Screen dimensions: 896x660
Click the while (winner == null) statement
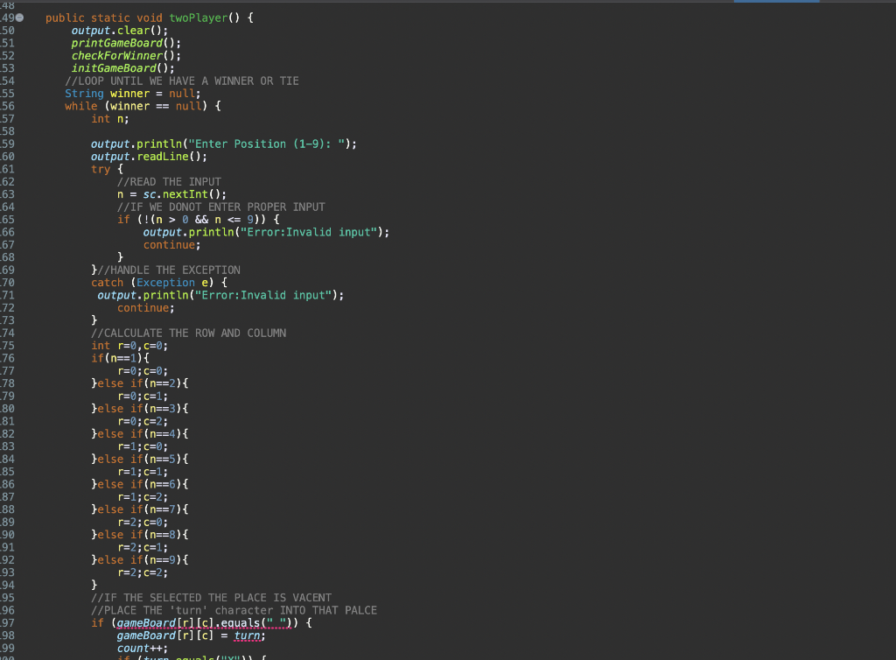[143, 106]
